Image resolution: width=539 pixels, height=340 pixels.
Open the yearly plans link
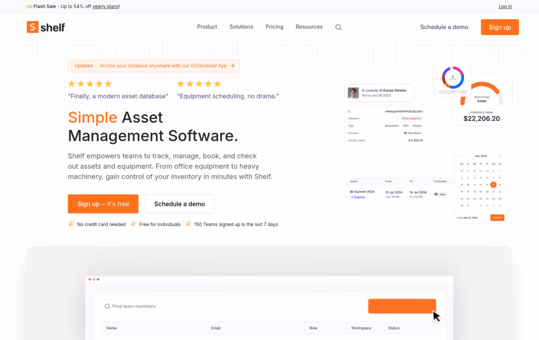click(106, 6)
